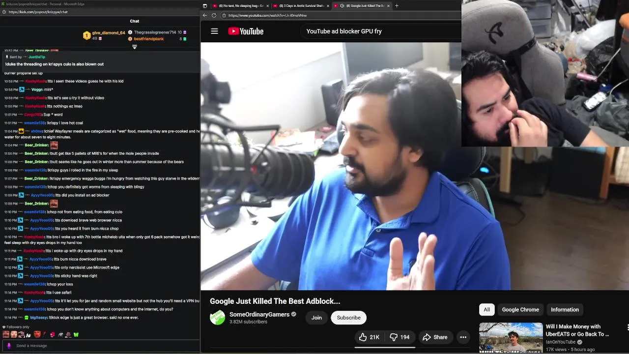Share the YouTube video

pos(435,337)
